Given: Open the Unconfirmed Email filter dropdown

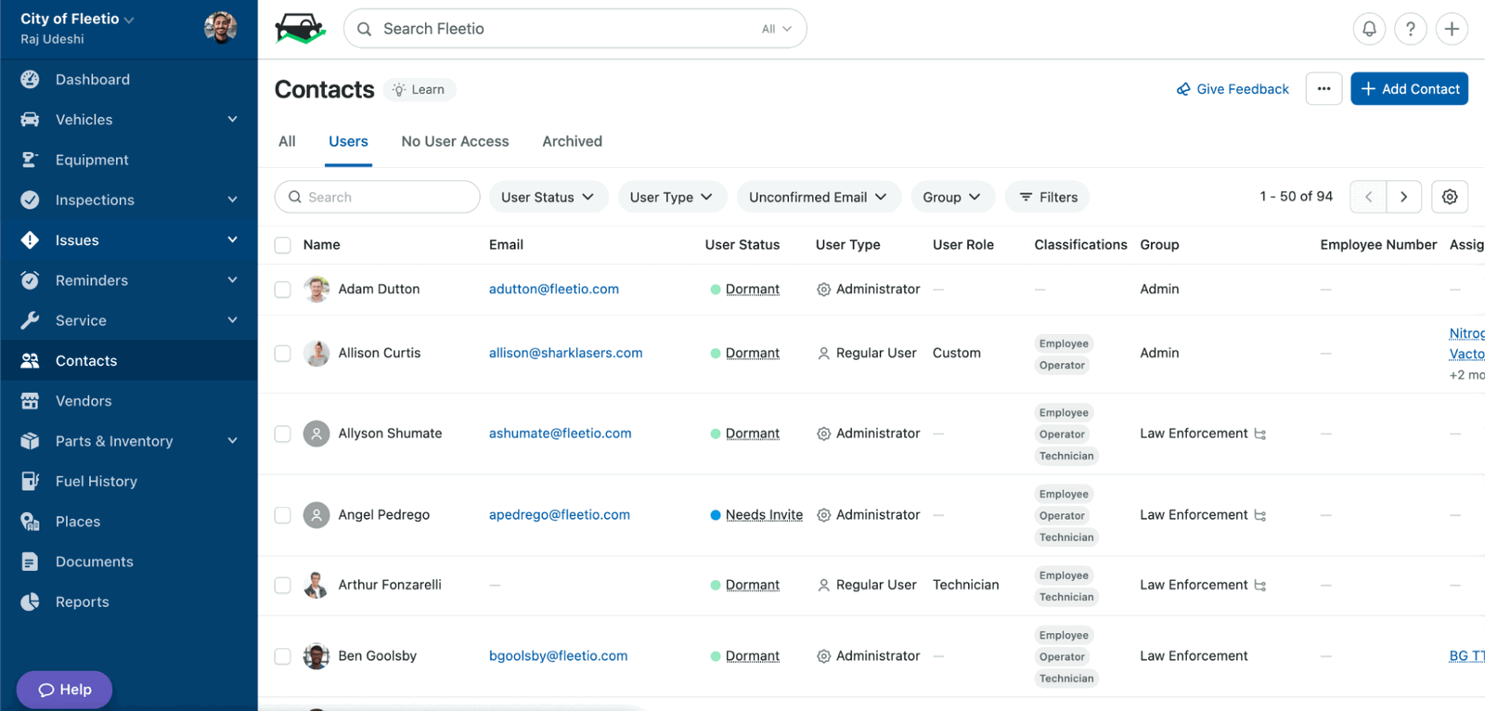Looking at the screenshot, I should [x=818, y=197].
